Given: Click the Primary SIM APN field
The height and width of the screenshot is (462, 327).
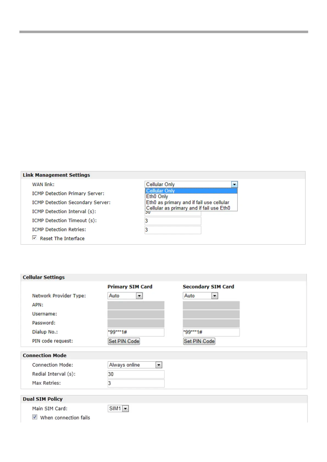Looking at the screenshot, I should tap(136, 305).
